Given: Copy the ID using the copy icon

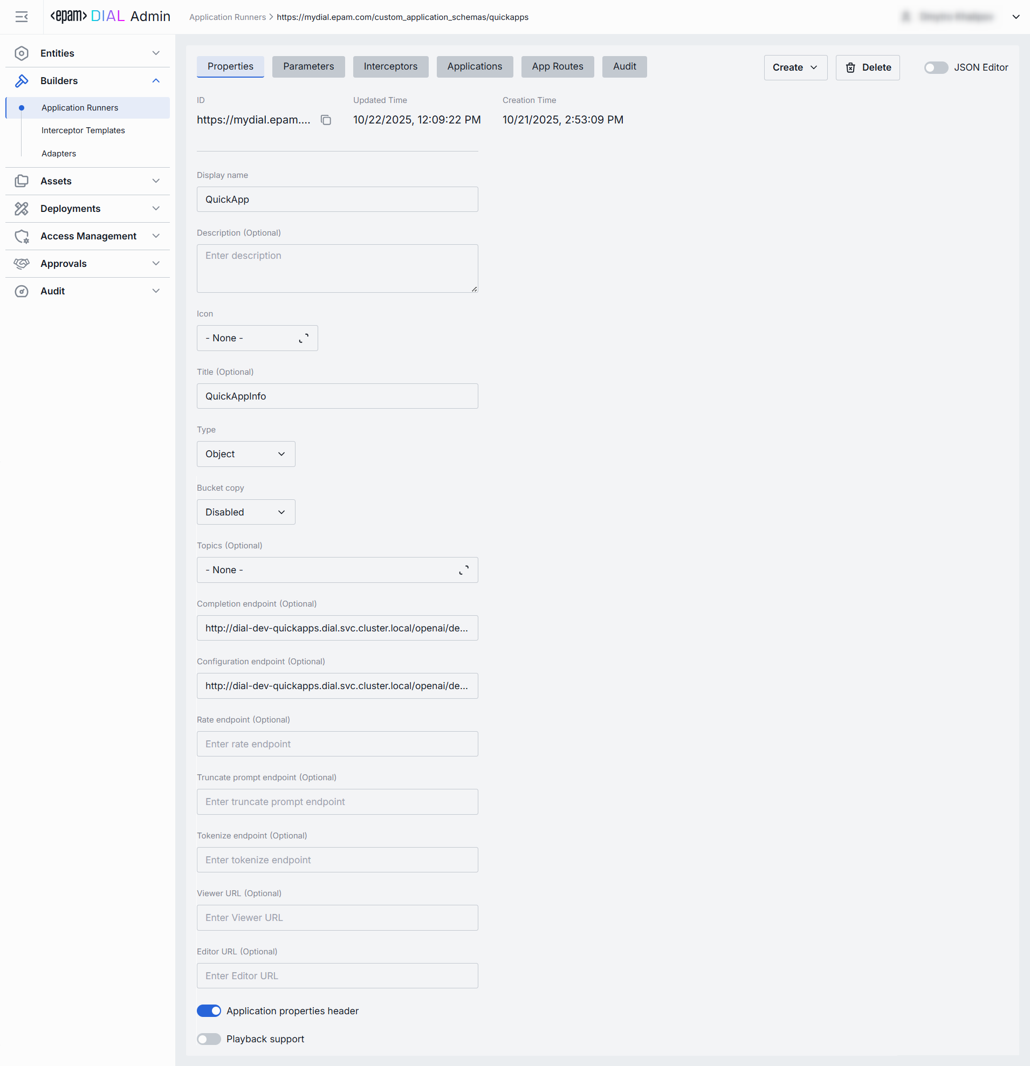Looking at the screenshot, I should pyautogui.click(x=326, y=120).
